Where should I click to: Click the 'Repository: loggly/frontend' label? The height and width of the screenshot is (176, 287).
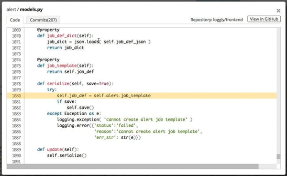pos(217,20)
